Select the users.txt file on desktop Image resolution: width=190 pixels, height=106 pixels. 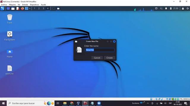coord(9,70)
